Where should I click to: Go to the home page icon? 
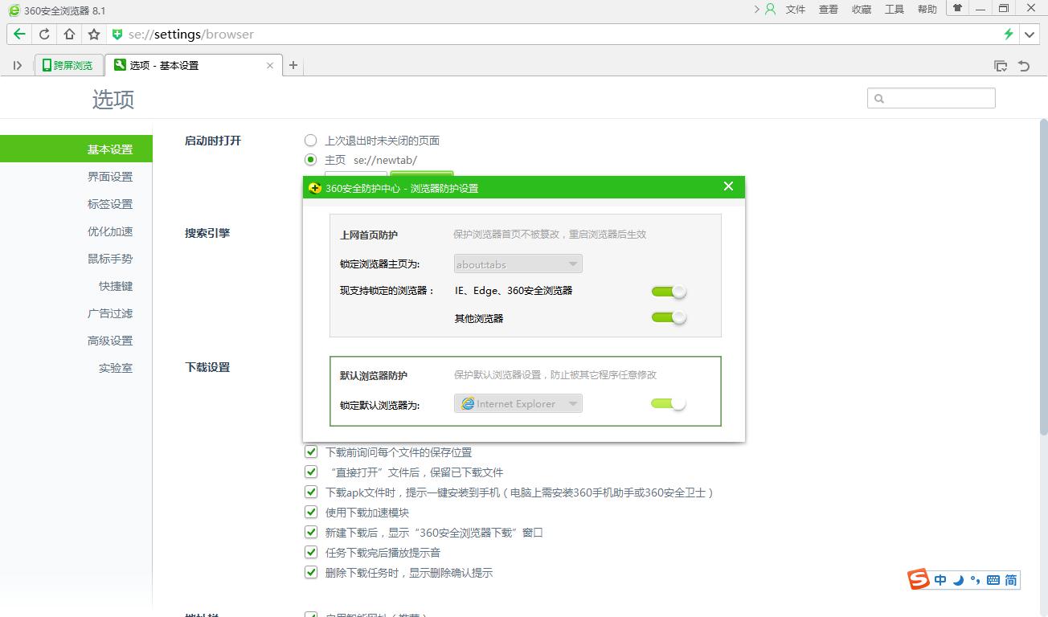(x=69, y=34)
